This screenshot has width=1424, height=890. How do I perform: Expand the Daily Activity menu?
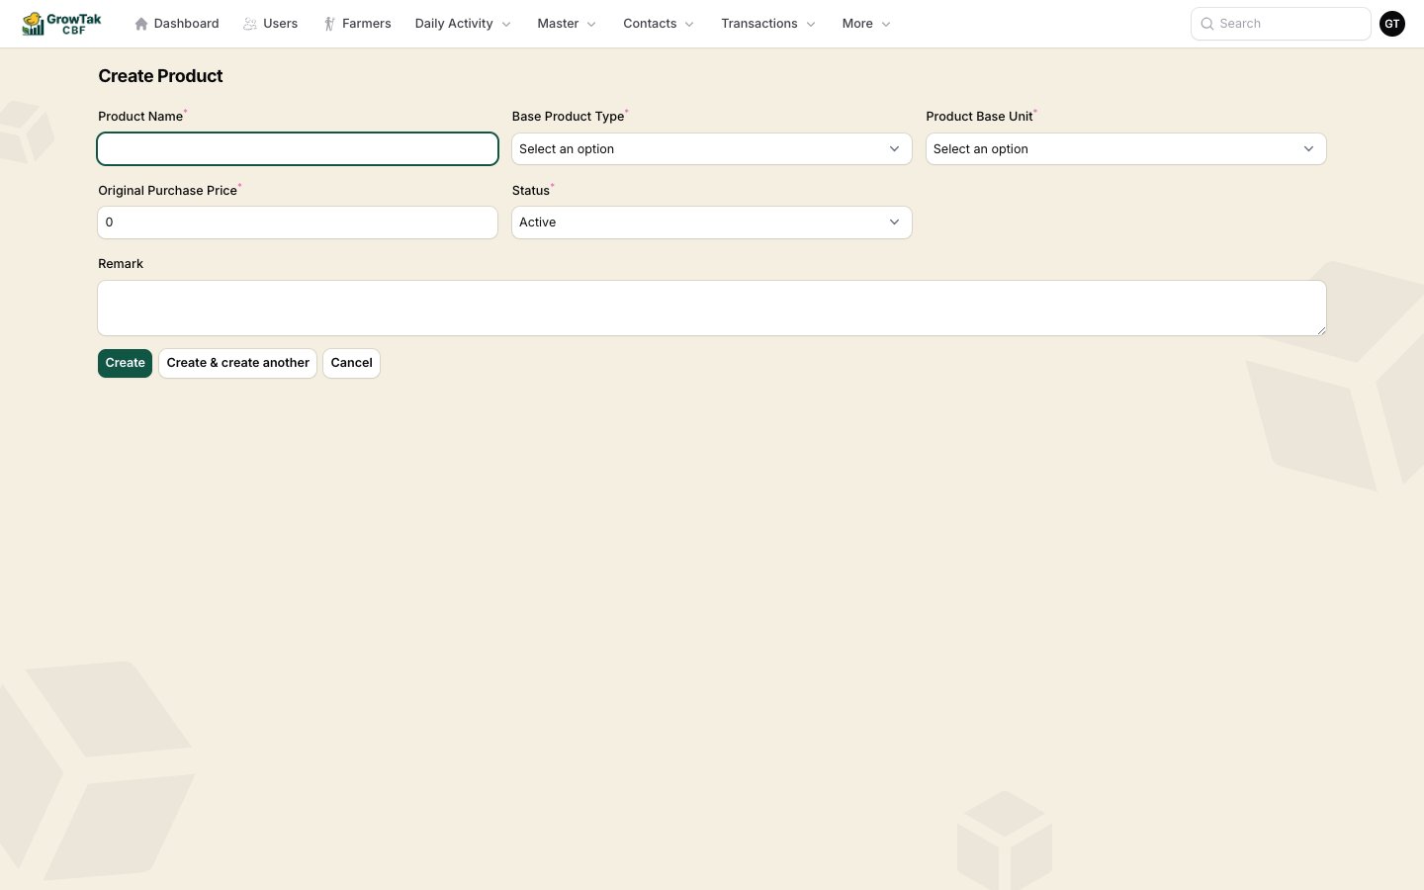(x=463, y=24)
